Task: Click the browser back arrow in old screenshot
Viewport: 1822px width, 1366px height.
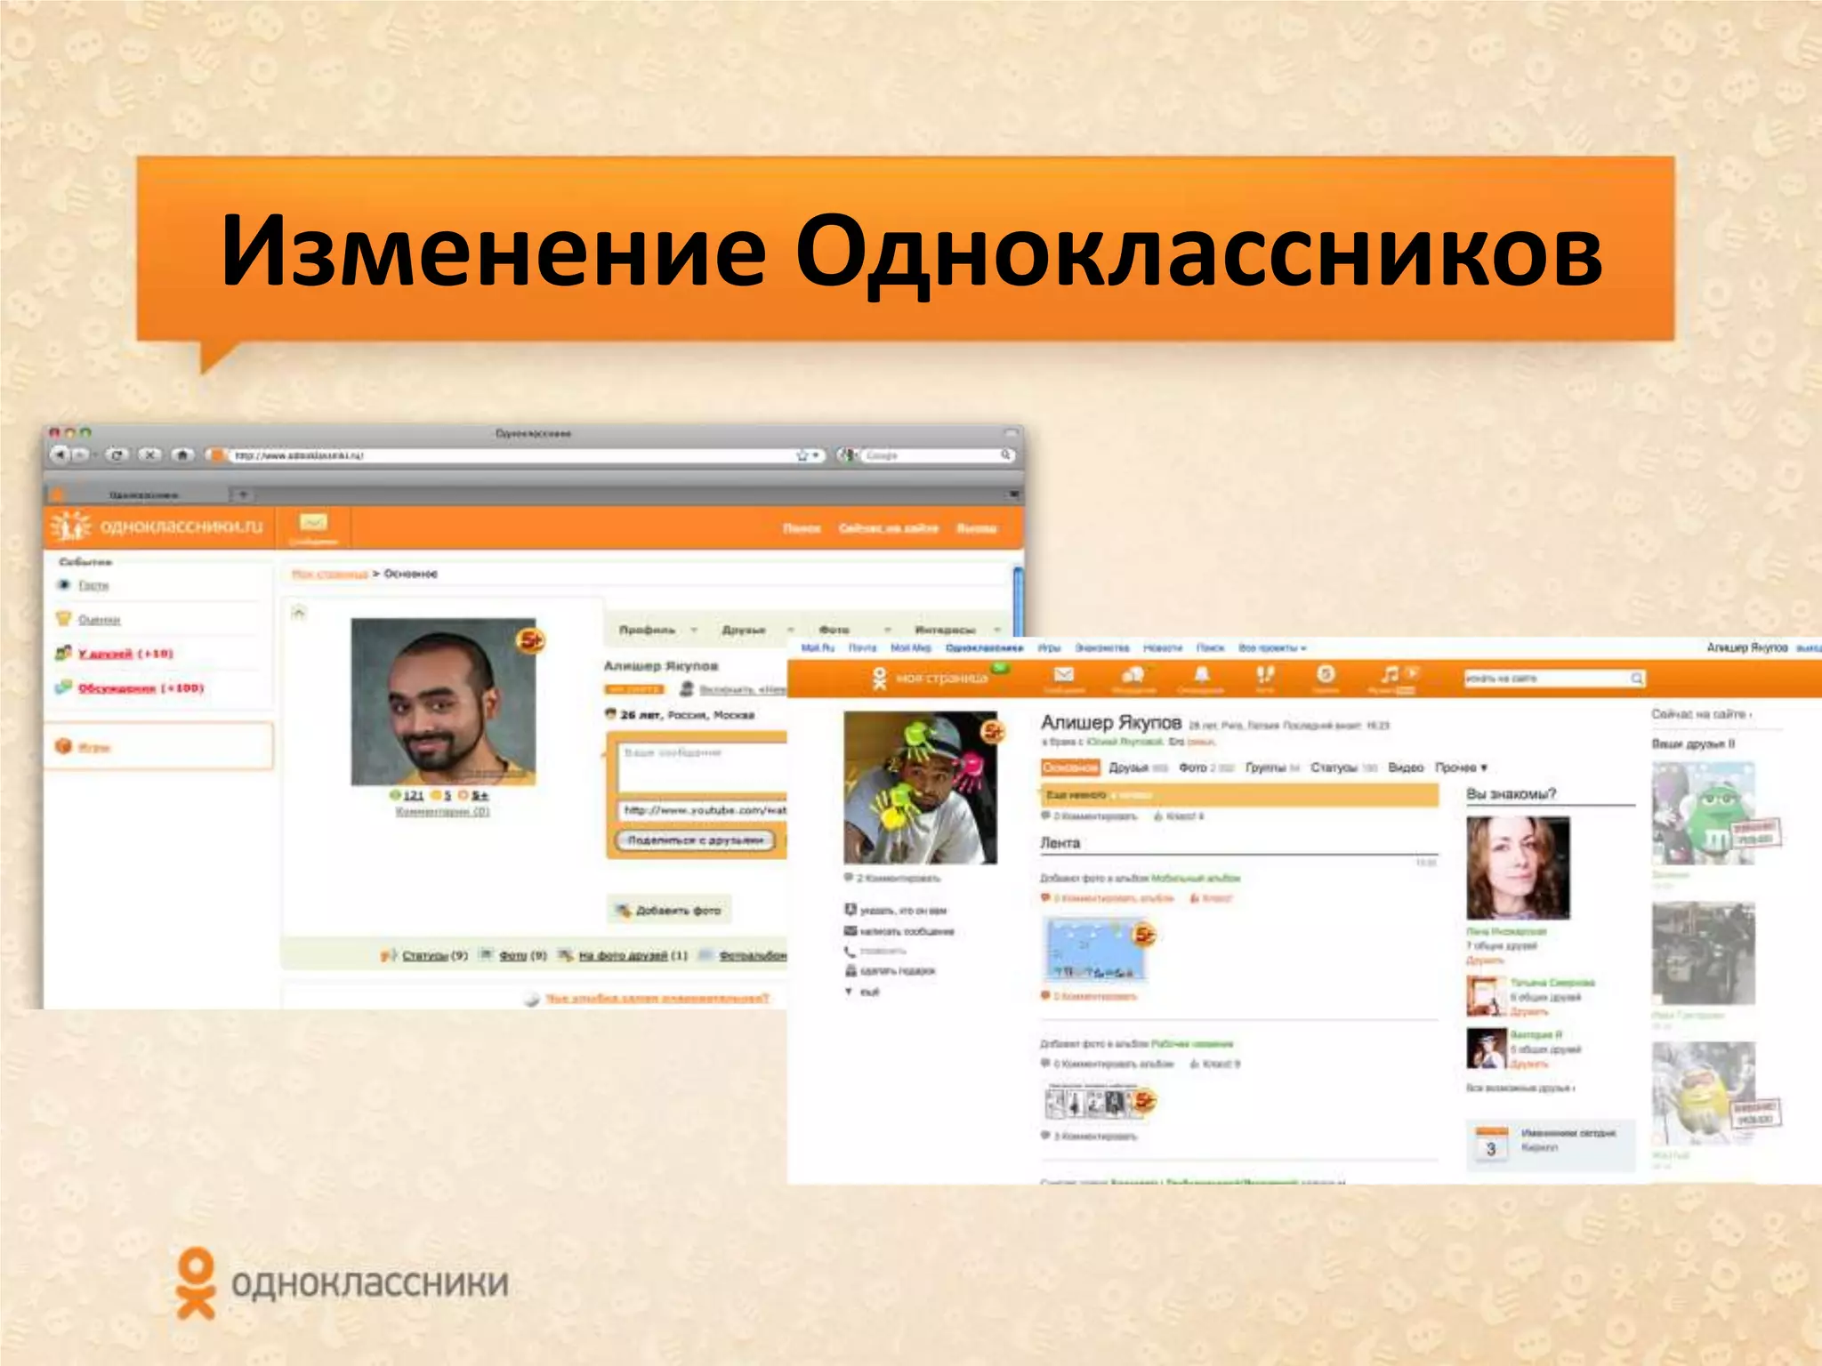Action: pos(60,454)
